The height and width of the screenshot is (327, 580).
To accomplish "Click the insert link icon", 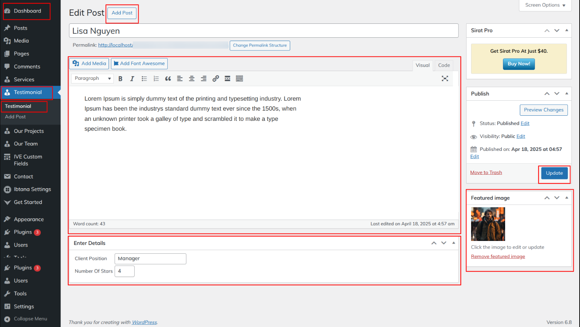I will tap(216, 79).
